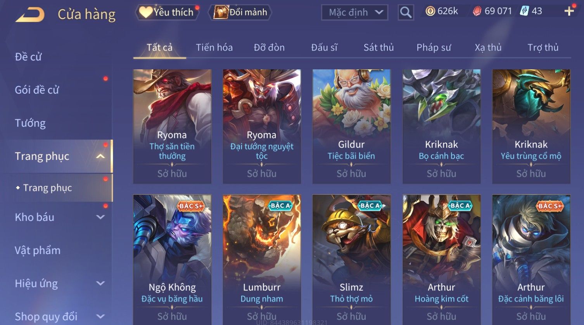The width and height of the screenshot is (584, 325).
Task: Tap the back arrow icon
Action: pos(30,15)
